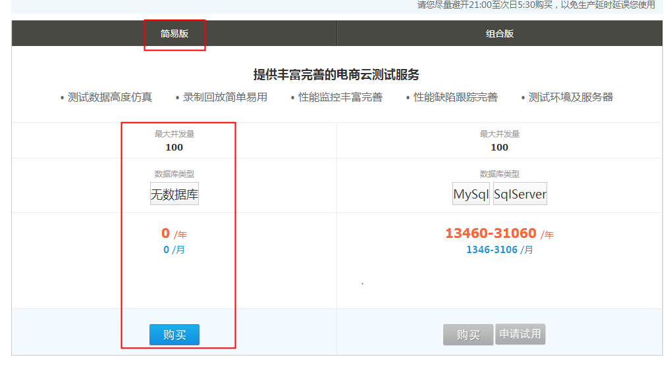Choose the SqlServer database type
This screenshot has height=378, width=669.
tap(520, 194)
